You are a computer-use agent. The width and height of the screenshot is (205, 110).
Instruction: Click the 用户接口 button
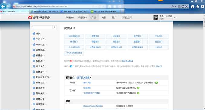138,36
